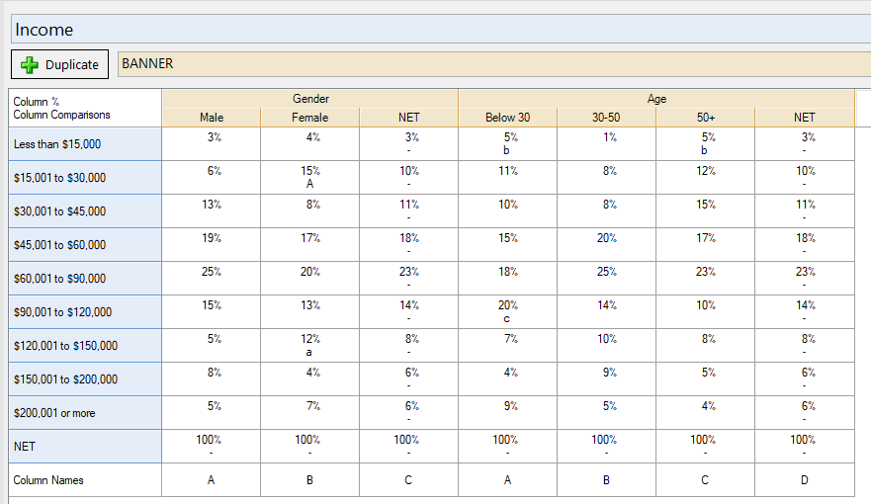This screenshot has height=504, width=871.
Task: Select the 30-50 column header
Action: tap(606, 118)
